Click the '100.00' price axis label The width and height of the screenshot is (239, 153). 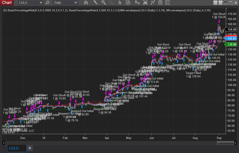click(232, 85)
